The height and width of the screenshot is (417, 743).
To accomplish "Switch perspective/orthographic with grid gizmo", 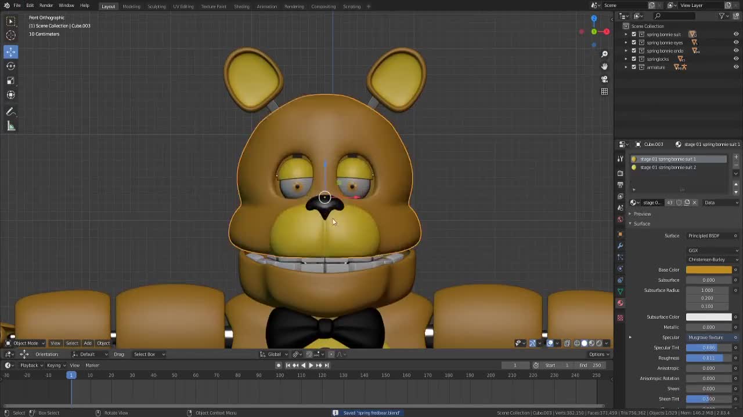I will coord(604,92).
